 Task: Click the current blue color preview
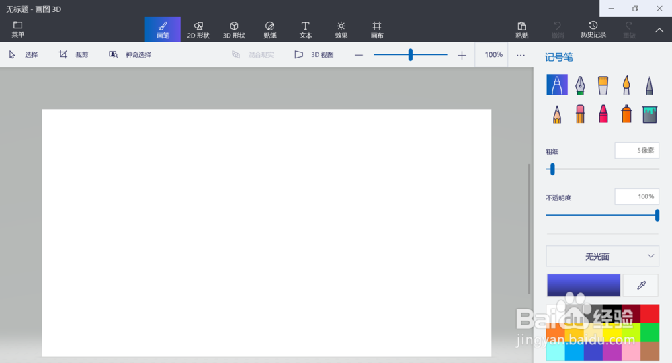click(583, 285)
